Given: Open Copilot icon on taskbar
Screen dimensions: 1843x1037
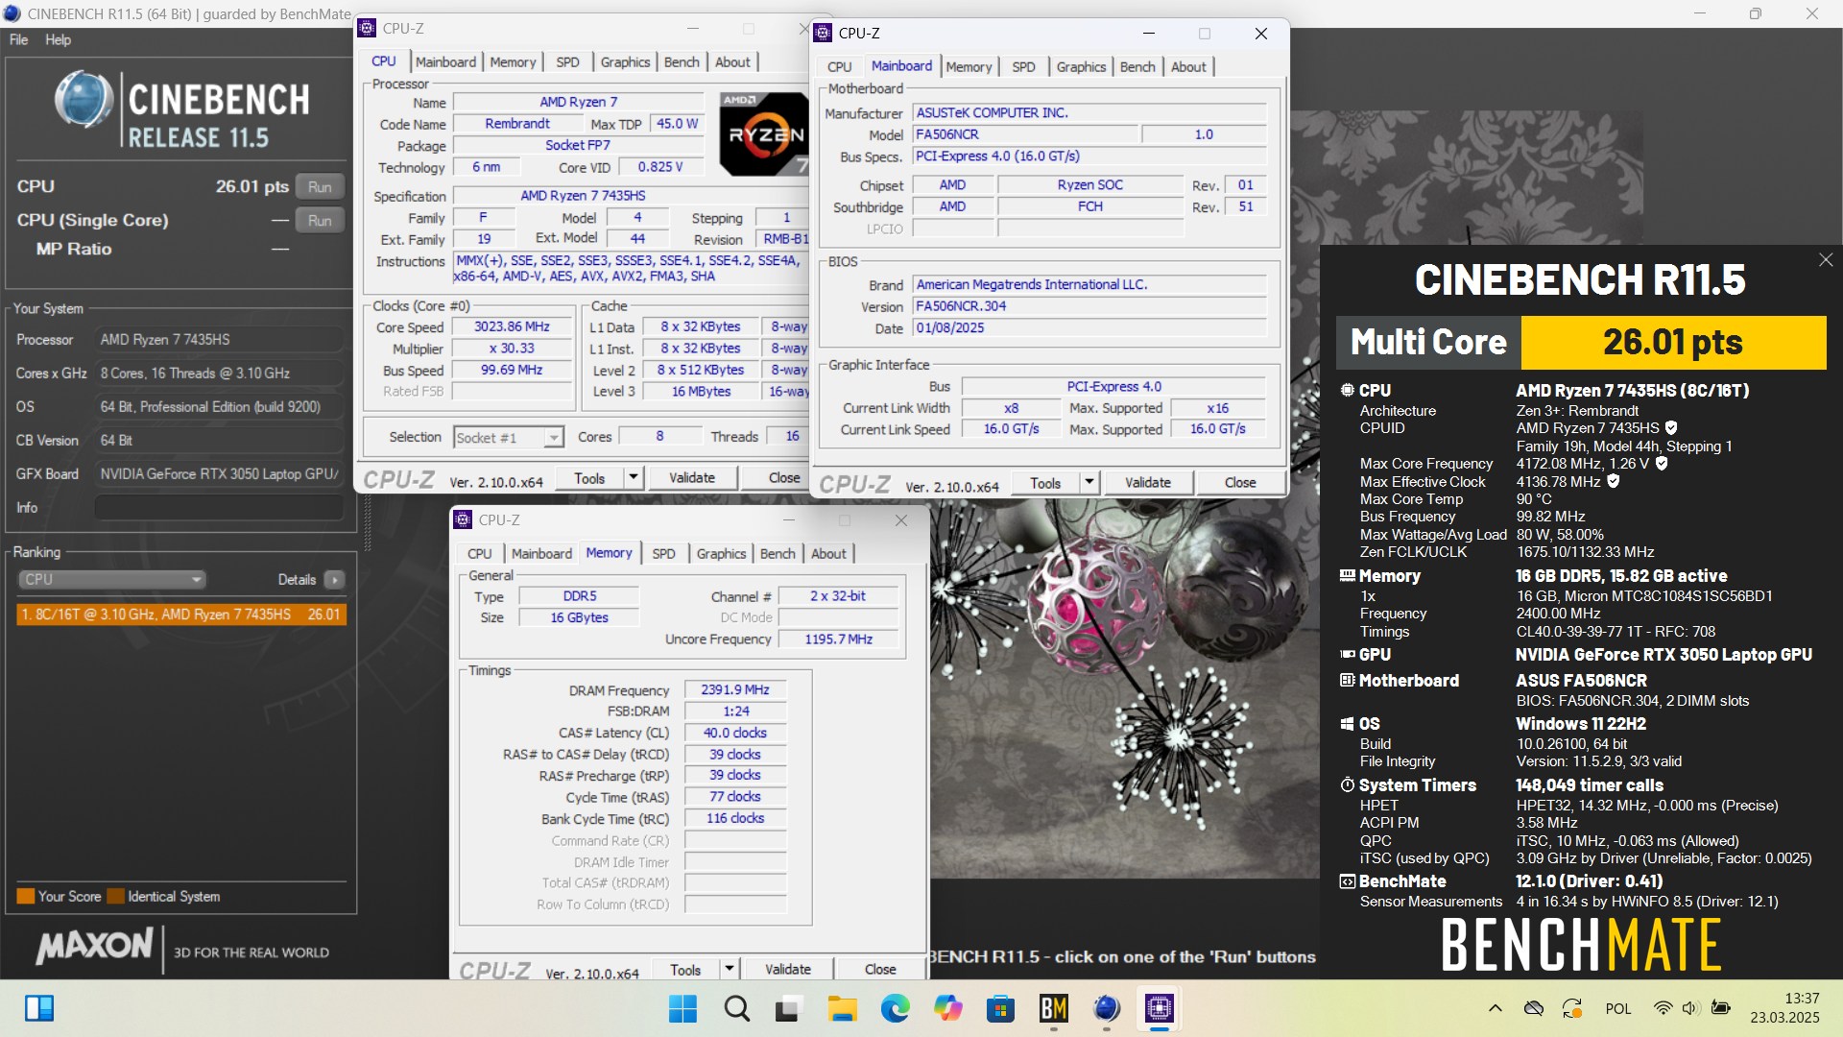Looking at the screenshot, I should pos(947,1008).
